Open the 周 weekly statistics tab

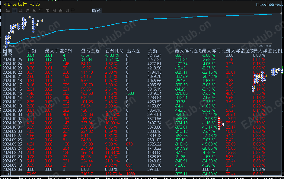(x=21, y=11)
